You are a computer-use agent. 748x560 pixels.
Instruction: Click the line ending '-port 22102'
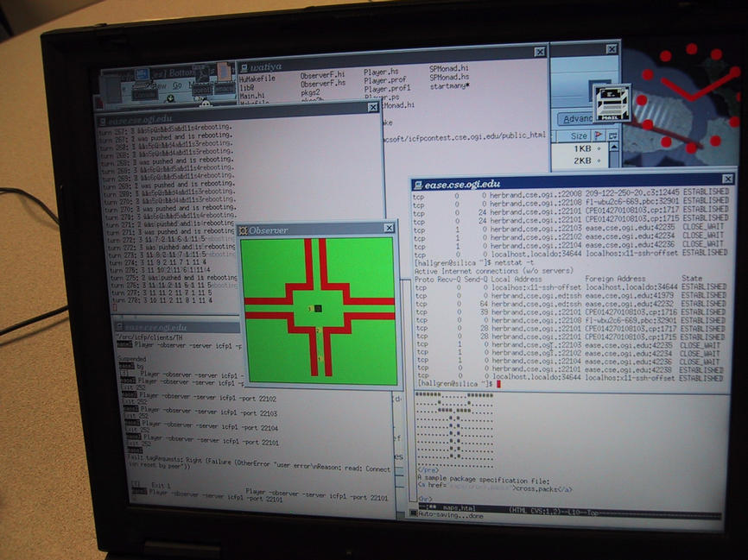200,398
